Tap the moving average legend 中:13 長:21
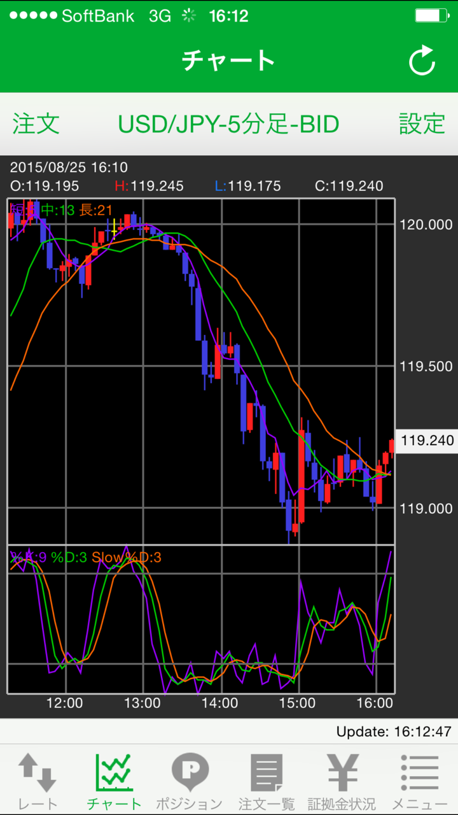This screenshot has width=458, height=815. coord(76,209)
